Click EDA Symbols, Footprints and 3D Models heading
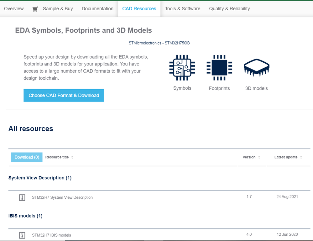313x241 pixels. coord(83,30)
